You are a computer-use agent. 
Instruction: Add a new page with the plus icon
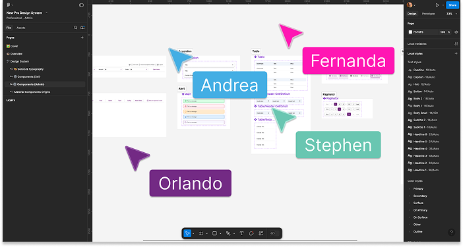click(x=82, y=38)
